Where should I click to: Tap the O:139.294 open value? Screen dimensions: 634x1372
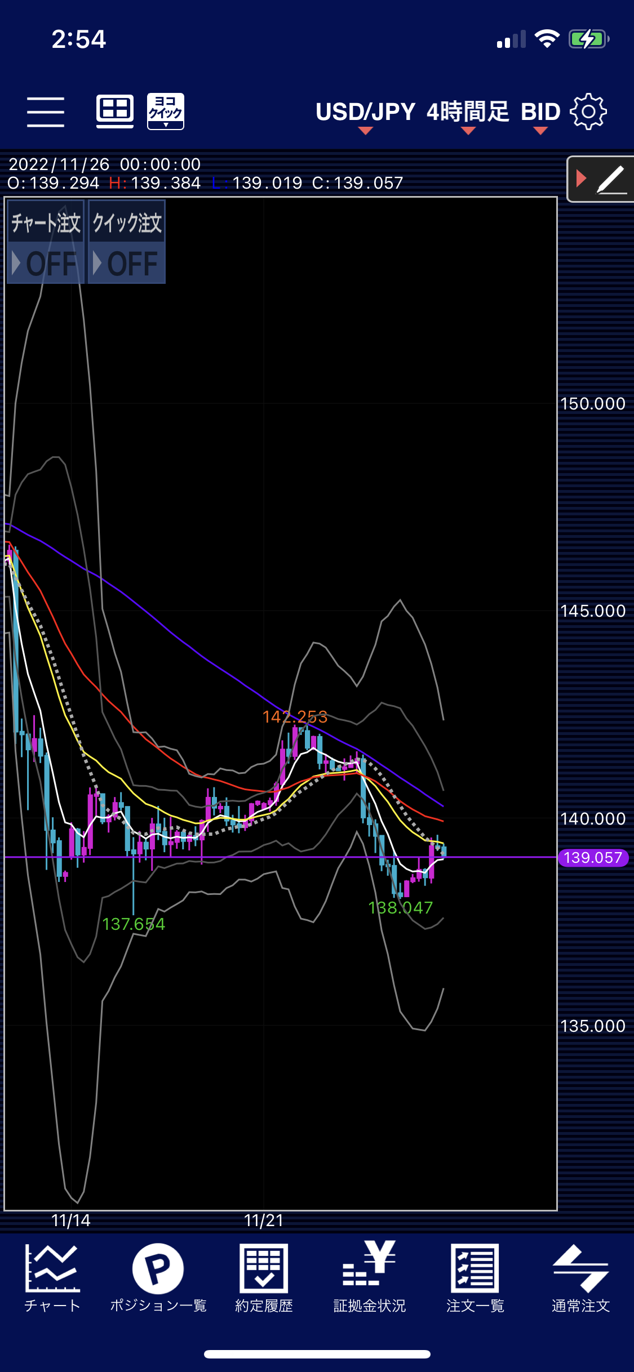(54, 183)
